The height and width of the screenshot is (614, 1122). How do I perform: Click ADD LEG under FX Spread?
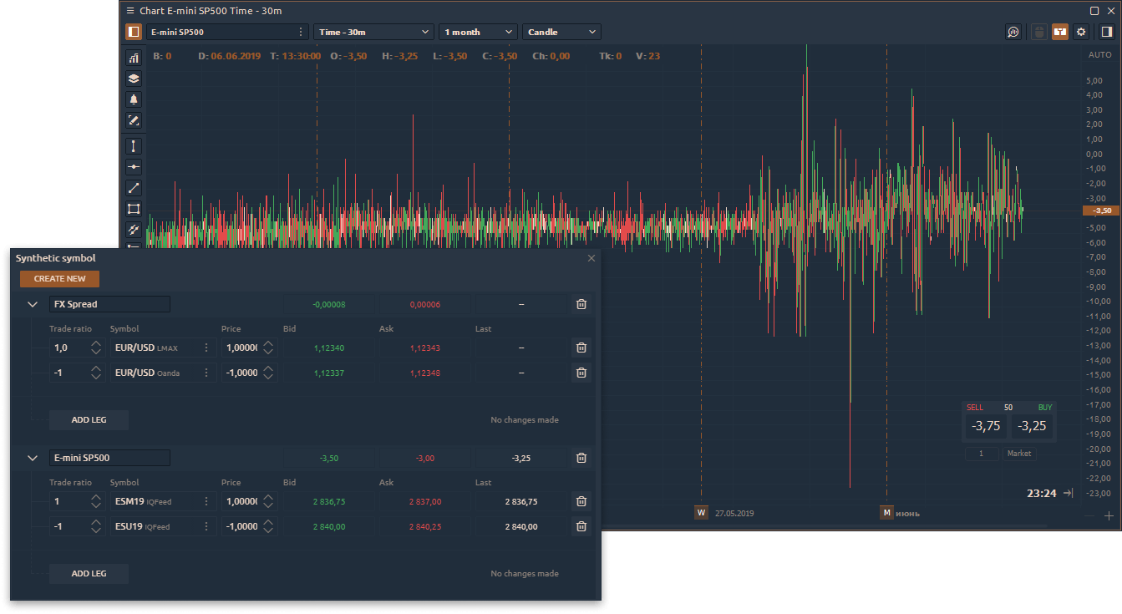(x=89, y=419)
